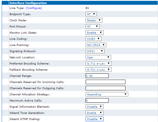Expand the Line Framing NO-CRC4 dropdown
This screenshot has height=122, width=158.
(96, 45)
